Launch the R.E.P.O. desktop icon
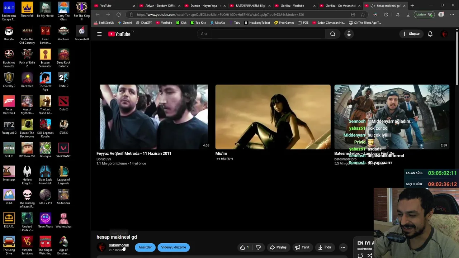Viewport: 459px width, 258px height. click(9, 220)
